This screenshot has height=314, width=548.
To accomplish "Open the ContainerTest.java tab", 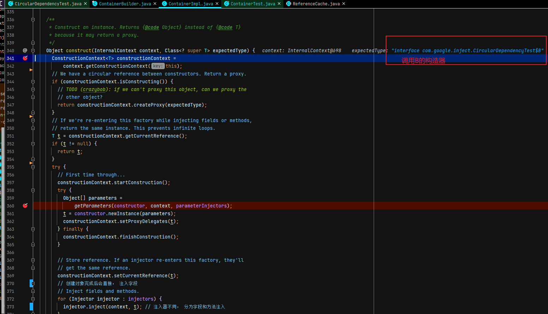I will [x=253, y=4].
